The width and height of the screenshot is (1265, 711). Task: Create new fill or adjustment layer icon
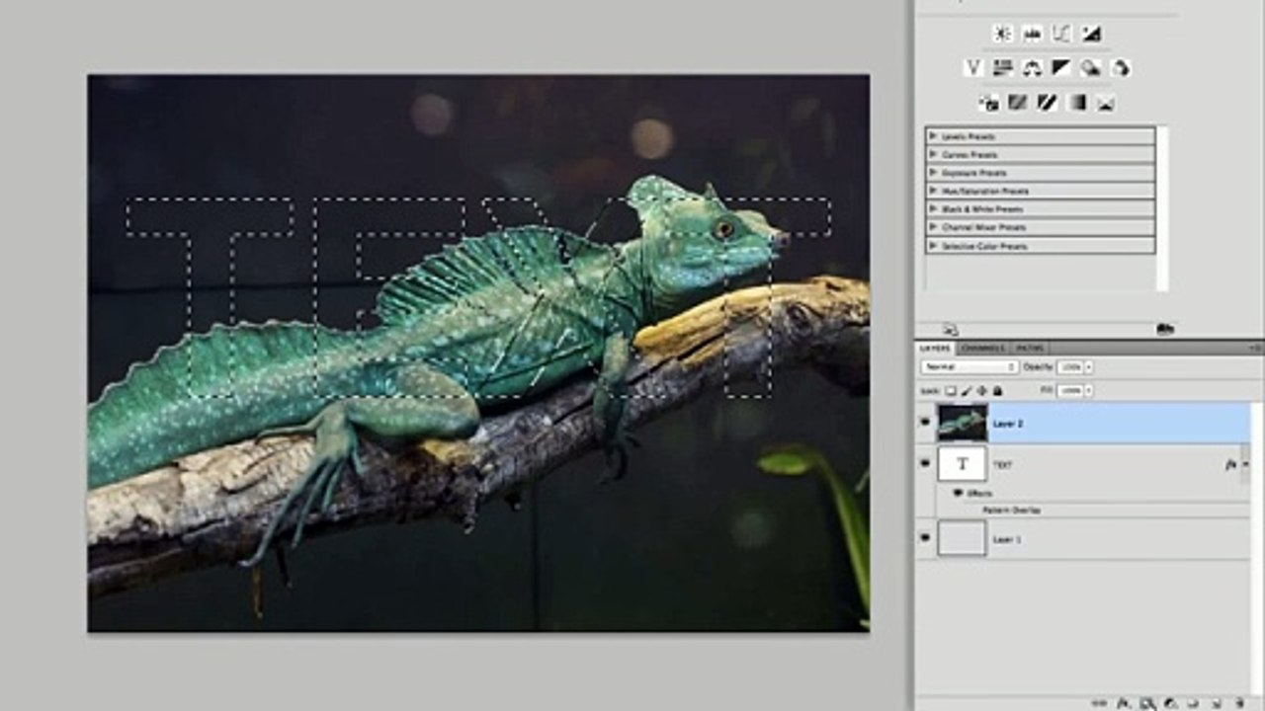(1169, 703)
